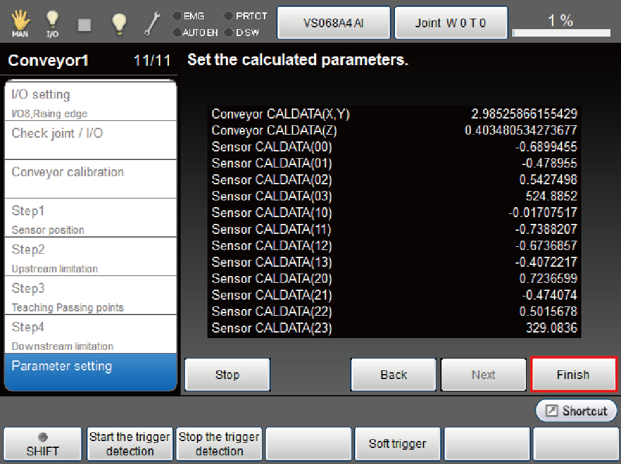
Task: Click the I/O light bulb icon
Action: coord(52,24)
